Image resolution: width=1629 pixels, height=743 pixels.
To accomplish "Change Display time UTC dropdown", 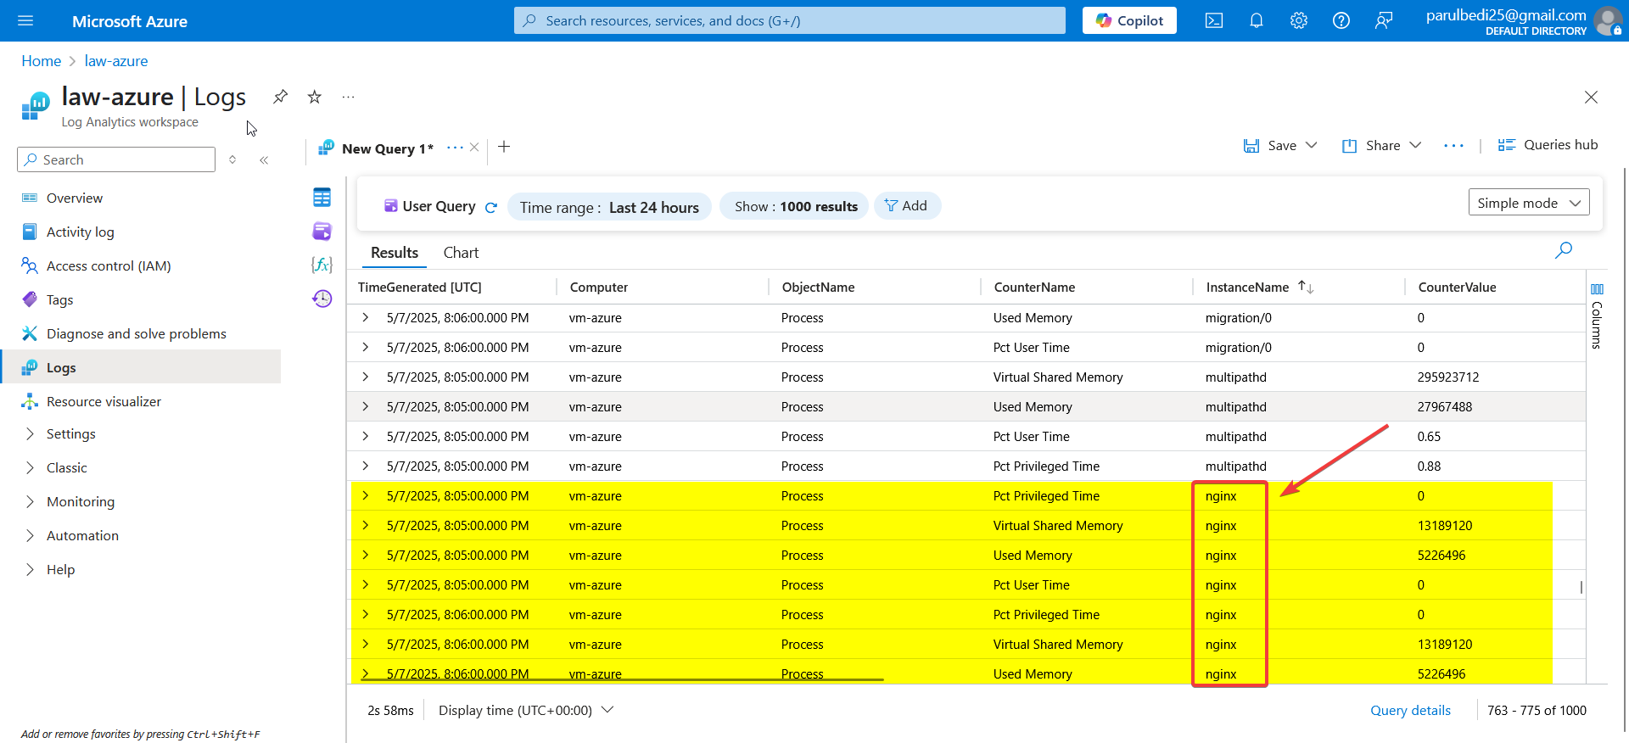I will tap(525, 710).
